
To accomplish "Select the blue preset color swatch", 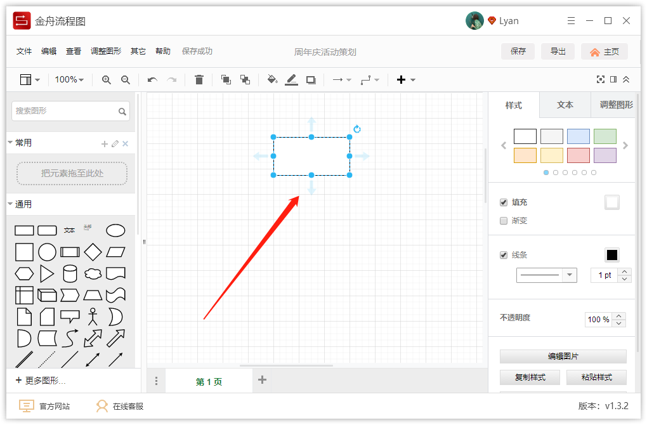I will (x=578, y=136).
